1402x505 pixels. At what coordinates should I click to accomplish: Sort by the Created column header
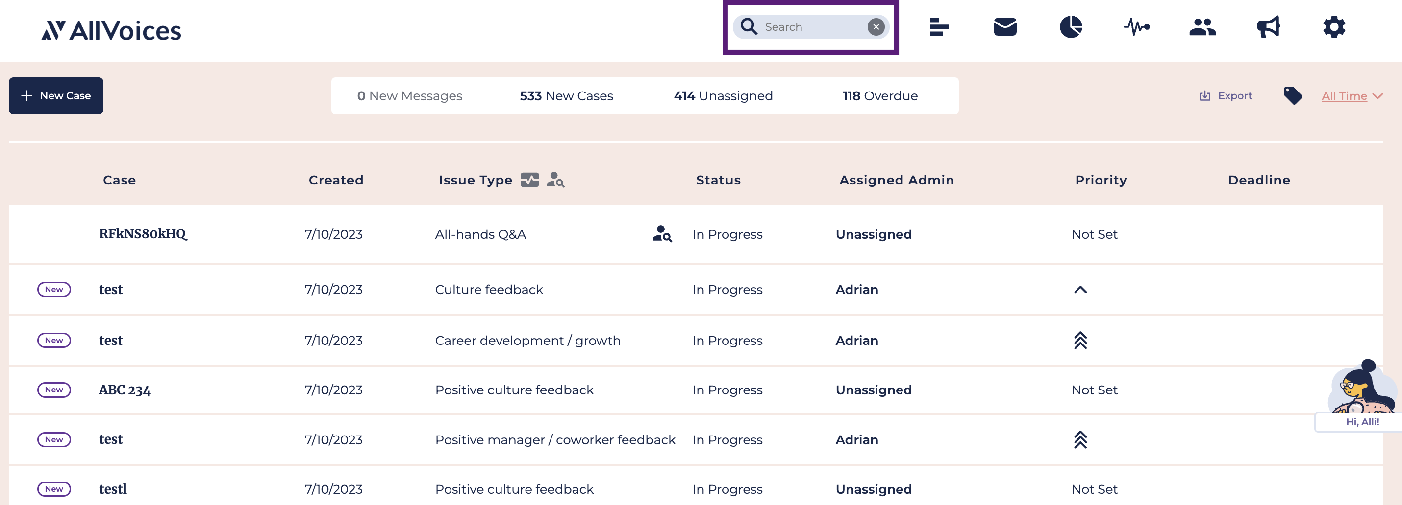point(336,180)
